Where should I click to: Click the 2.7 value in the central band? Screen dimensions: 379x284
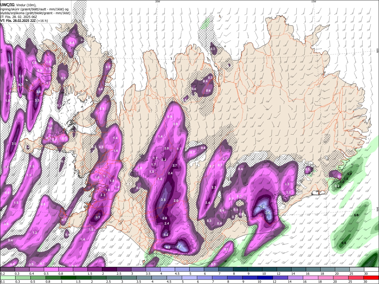tap(175, 165)
